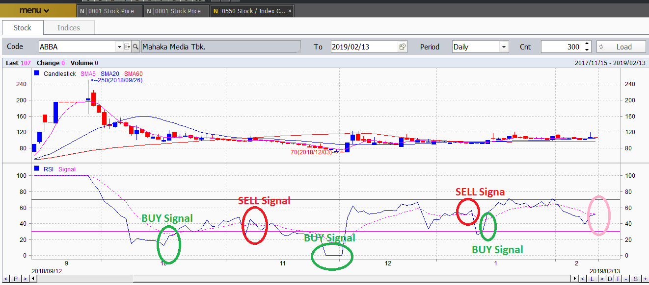Toggle the RSI legend checkbox
The width and height of the screenshot is (649, 285).
pyautogui.click(x=35, y=169)
